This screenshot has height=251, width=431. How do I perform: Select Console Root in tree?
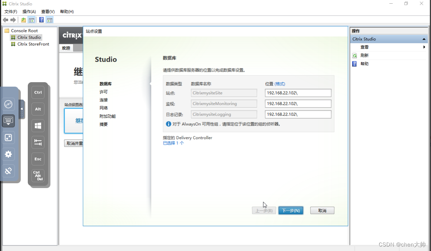[x=24, y=31]
